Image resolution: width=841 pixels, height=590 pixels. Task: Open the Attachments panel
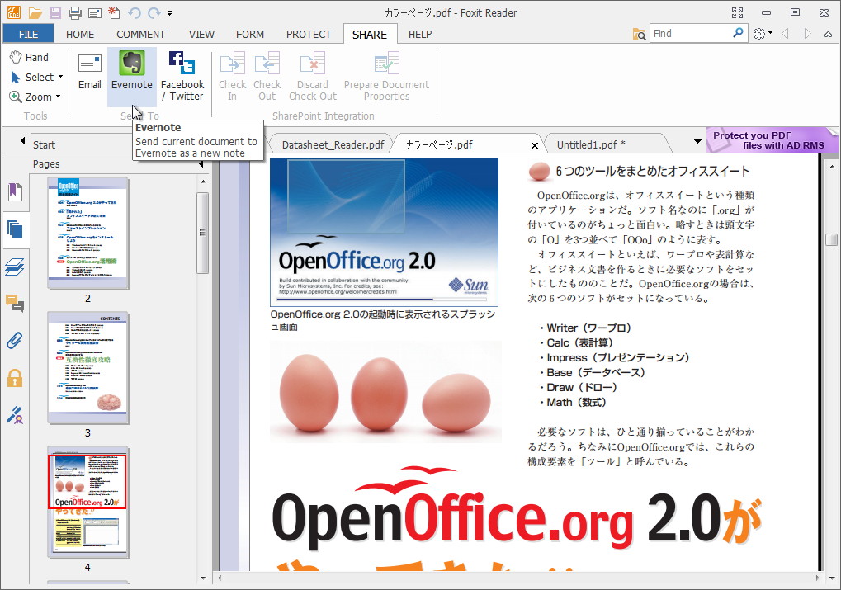point(16,340)
